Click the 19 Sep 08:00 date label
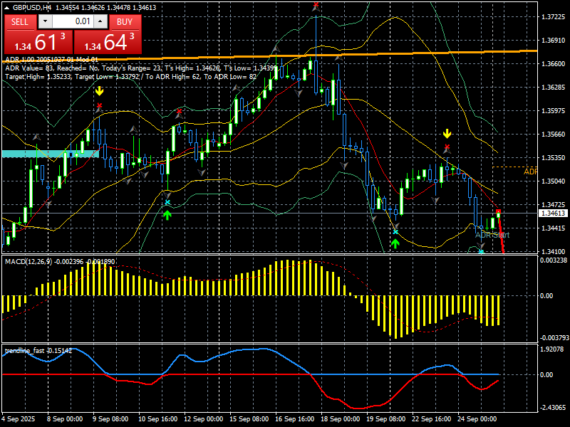The height and width of the screenshot is (427, 570). (385, 418)
